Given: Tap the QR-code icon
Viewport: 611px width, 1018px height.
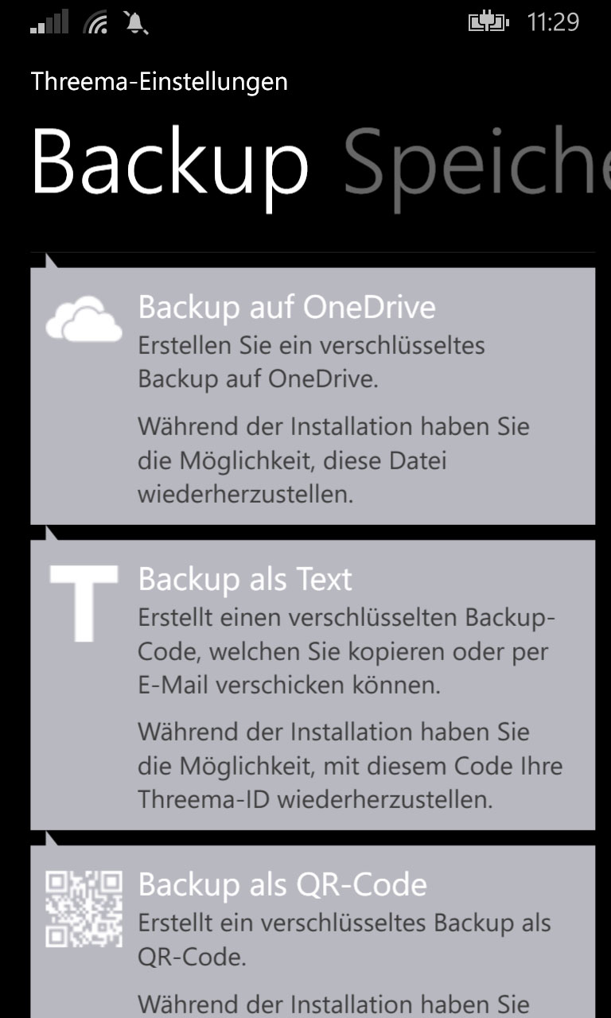Looking at the screenshot, I should [x=84, y=909].
